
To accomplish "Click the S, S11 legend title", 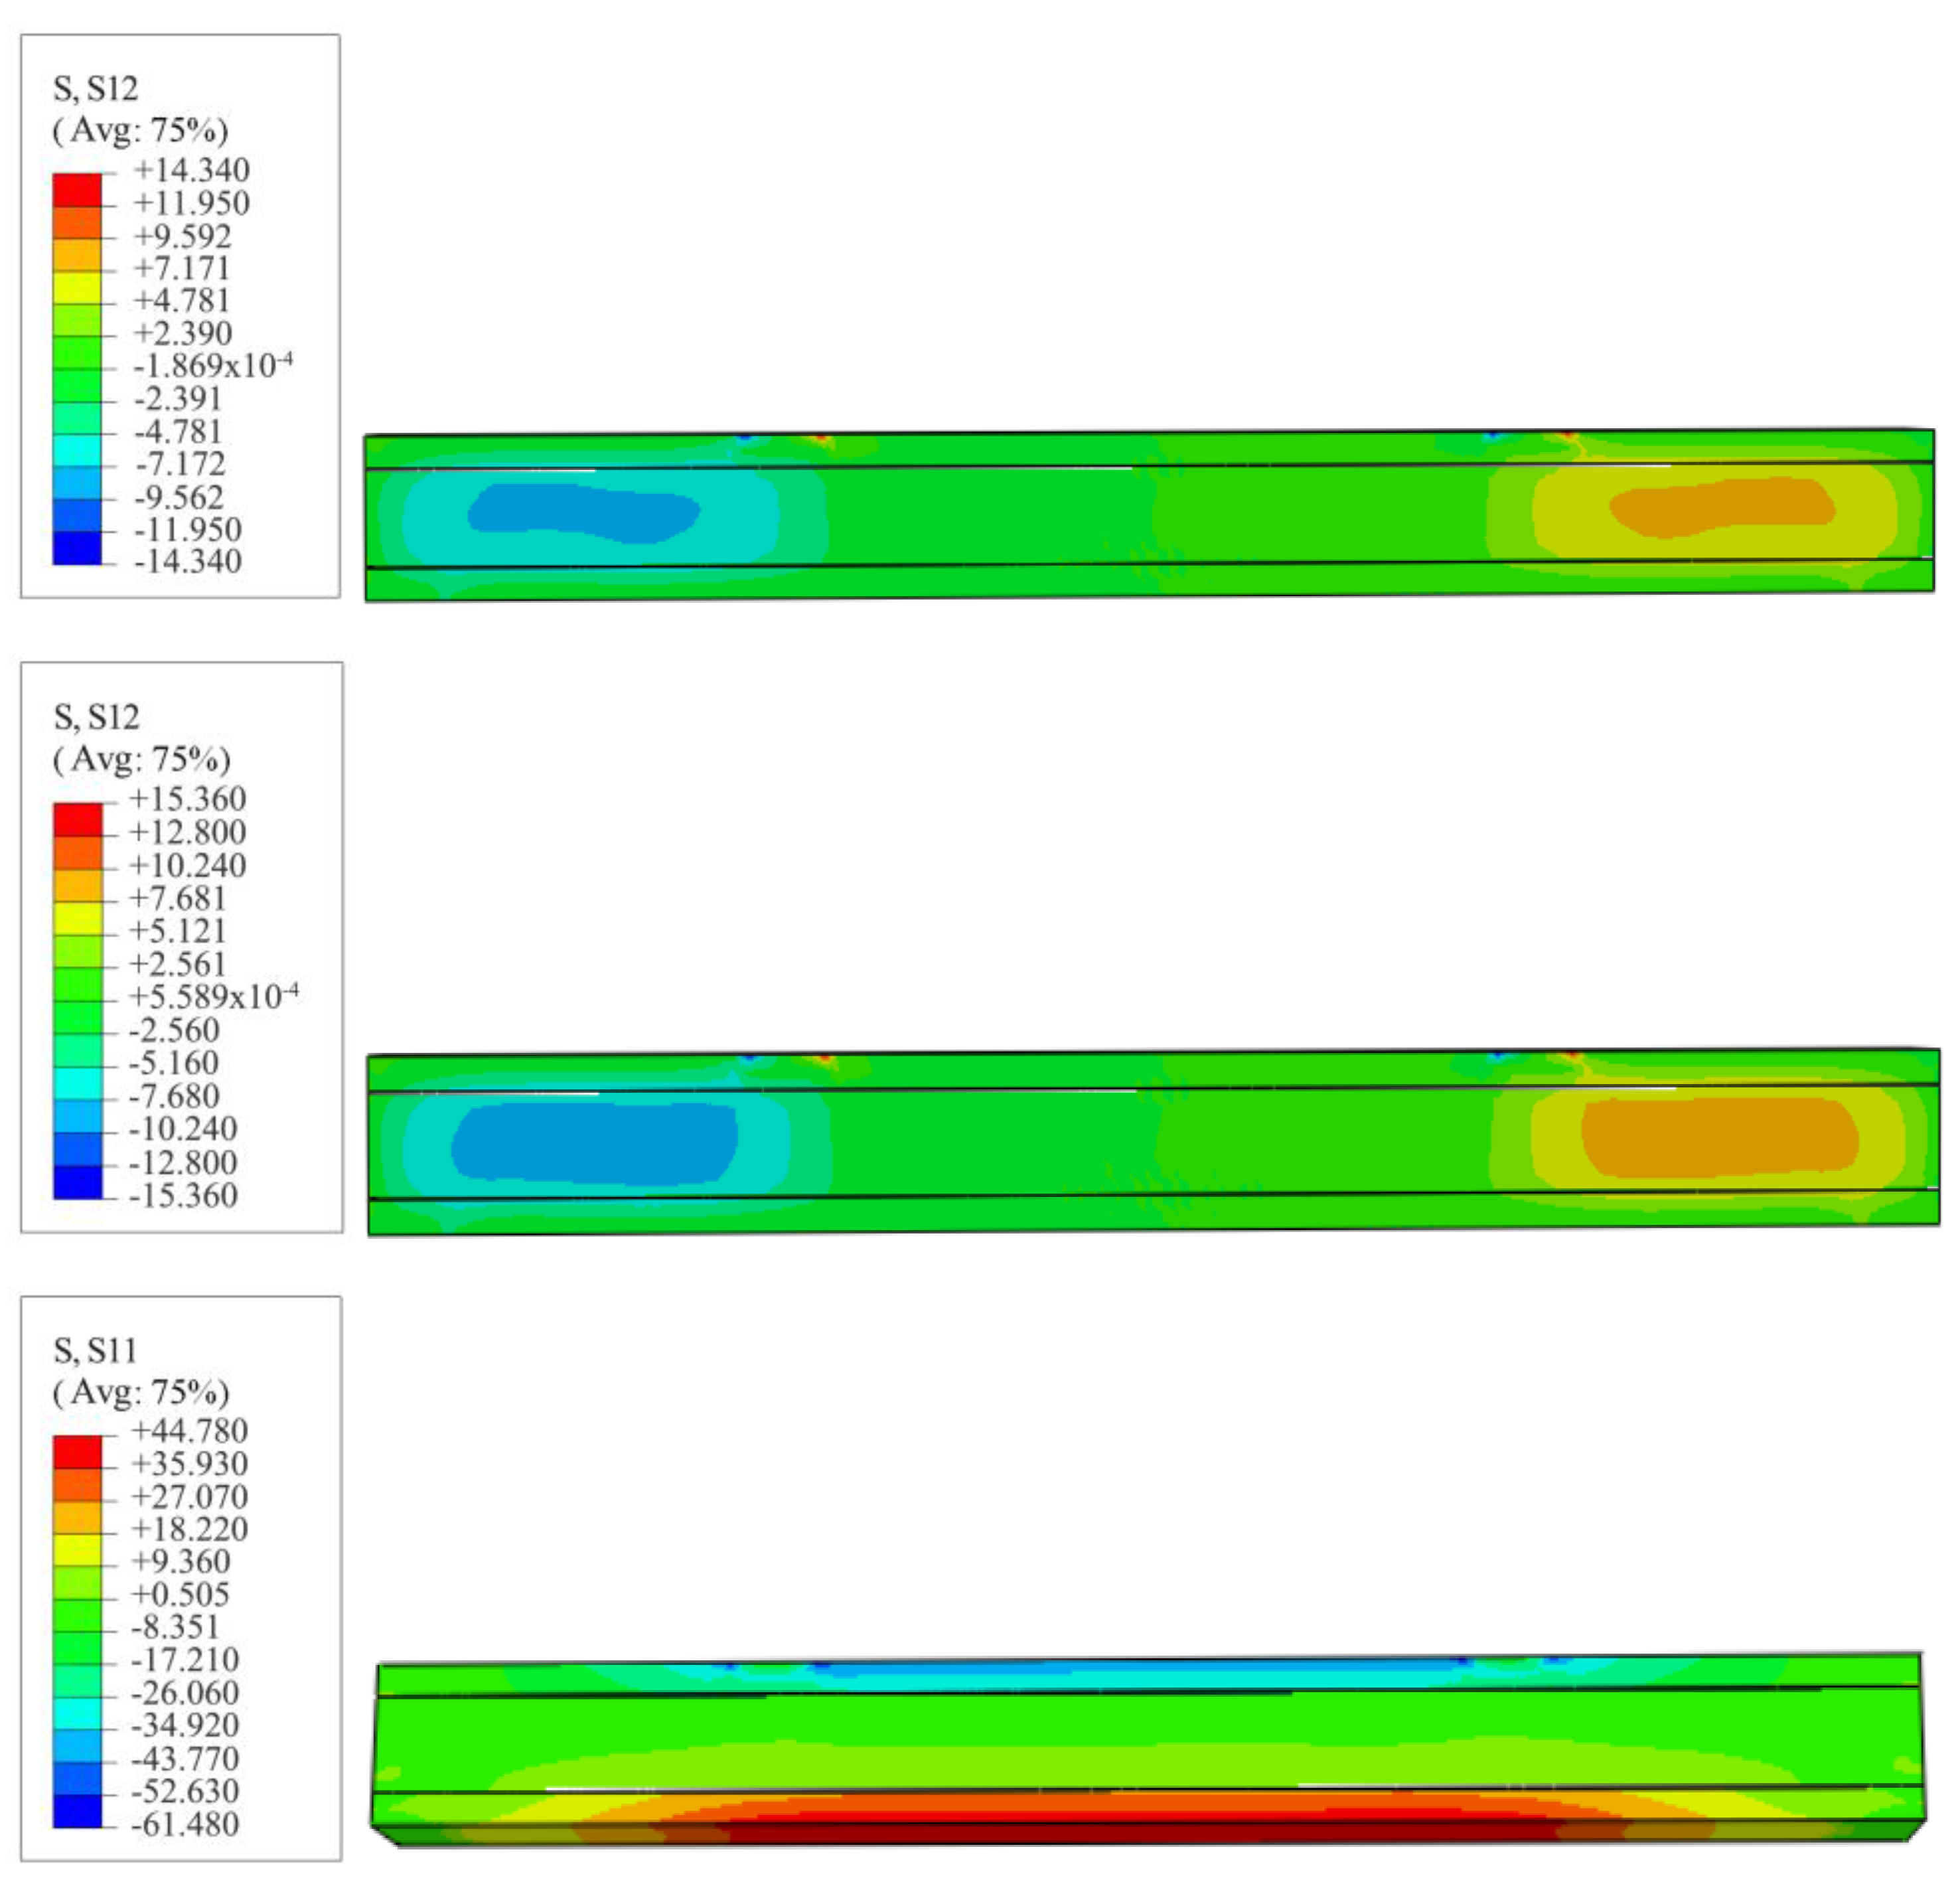I will click(95, 1351).
